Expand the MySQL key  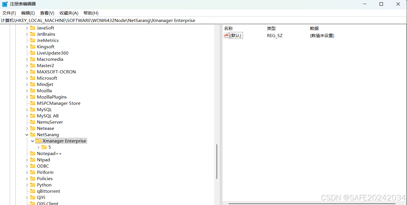coord(27,109)
